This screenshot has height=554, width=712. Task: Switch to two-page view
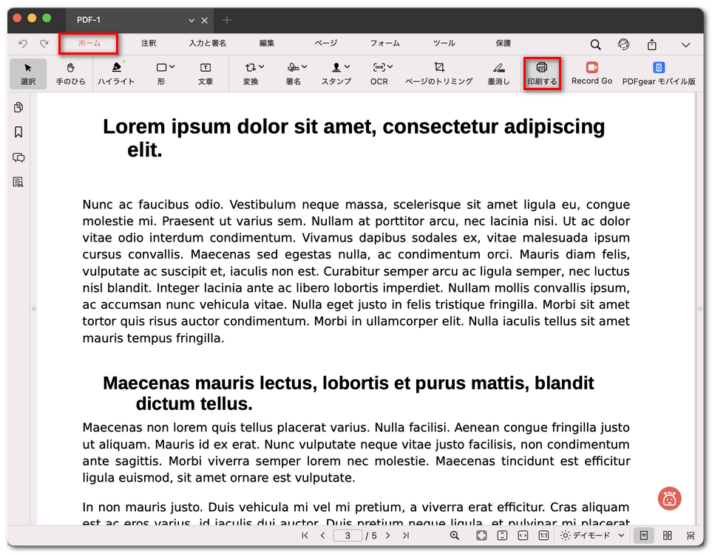pos(667,536)
